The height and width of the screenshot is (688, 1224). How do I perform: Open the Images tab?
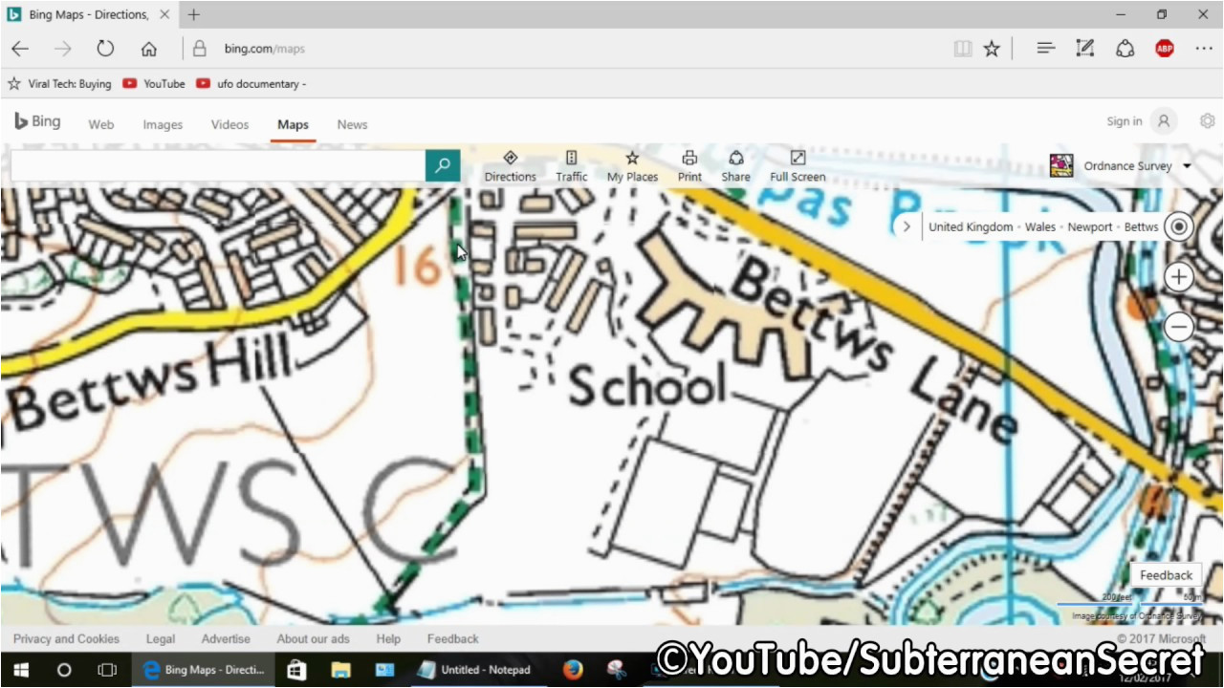click(163, 124)
